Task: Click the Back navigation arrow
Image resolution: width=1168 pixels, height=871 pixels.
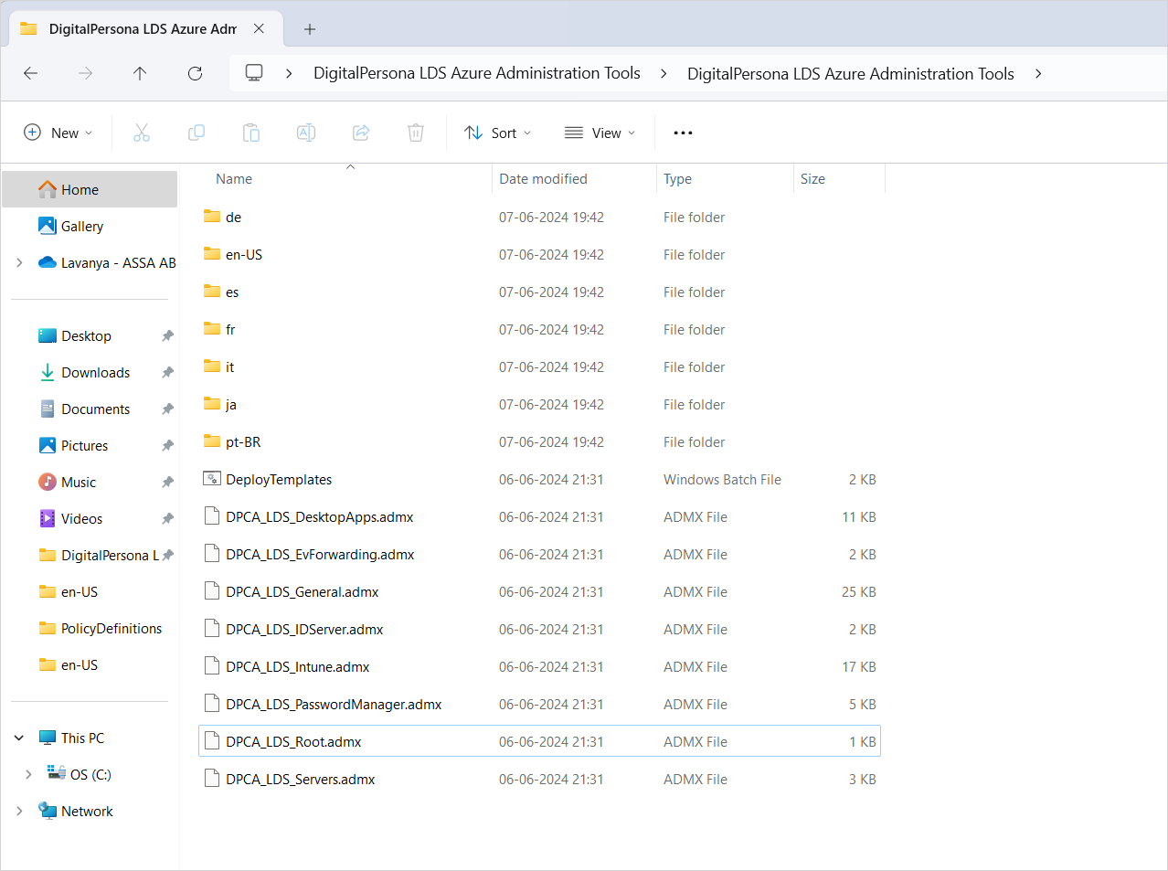Action: (31, 73)
